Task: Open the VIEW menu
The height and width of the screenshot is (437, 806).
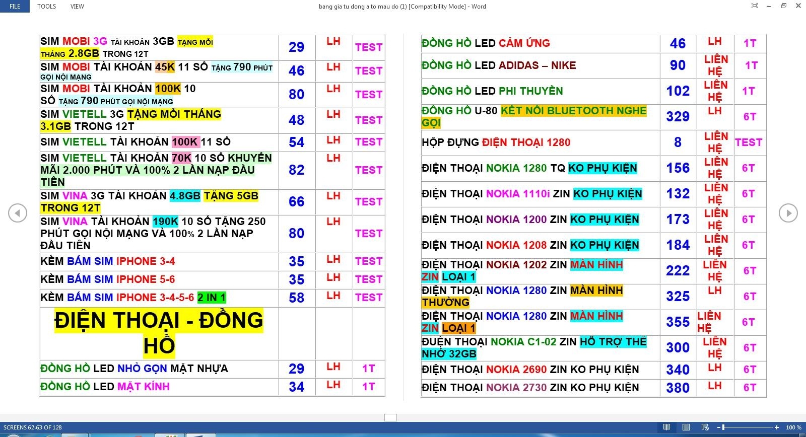Action: [77, 7]
